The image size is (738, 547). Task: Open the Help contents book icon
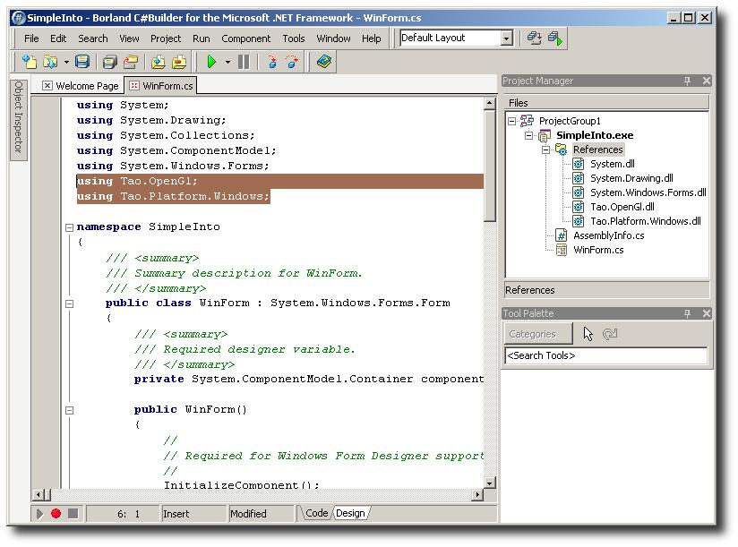[324, 62]
